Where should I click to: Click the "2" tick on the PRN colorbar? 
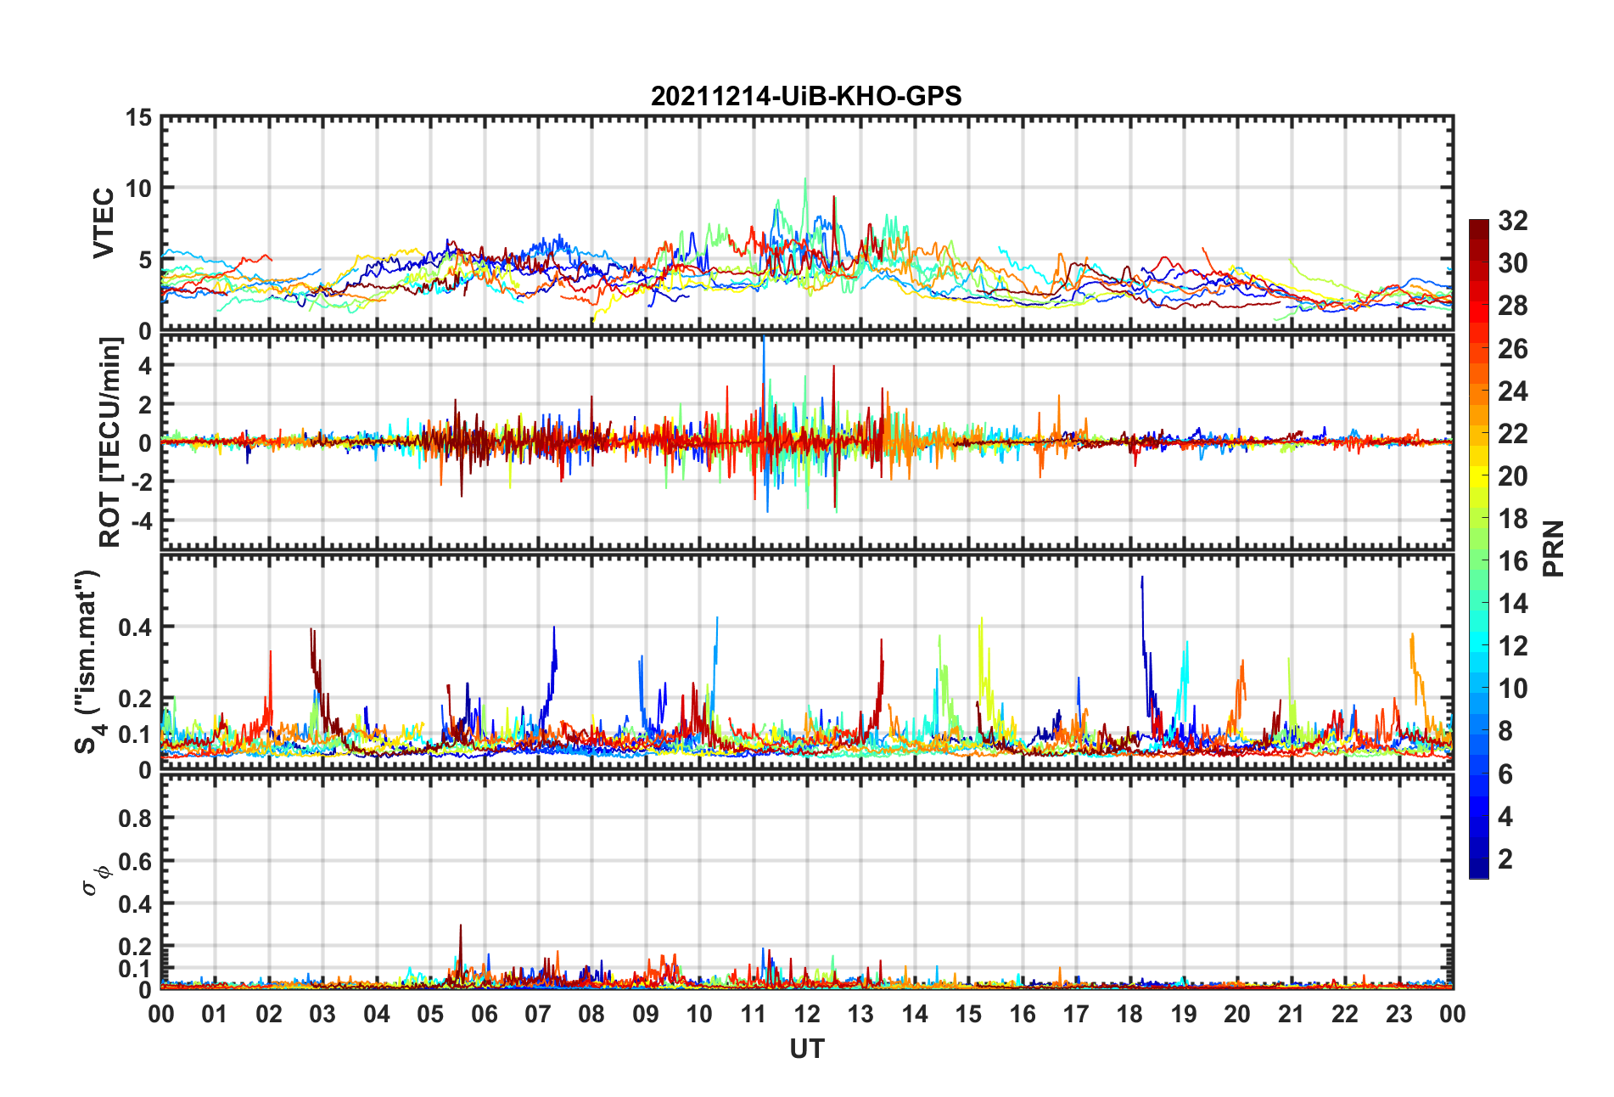point(1505,859)
